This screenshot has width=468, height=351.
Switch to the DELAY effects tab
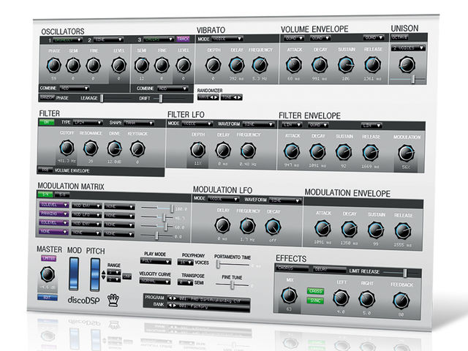tap(329, 269)
